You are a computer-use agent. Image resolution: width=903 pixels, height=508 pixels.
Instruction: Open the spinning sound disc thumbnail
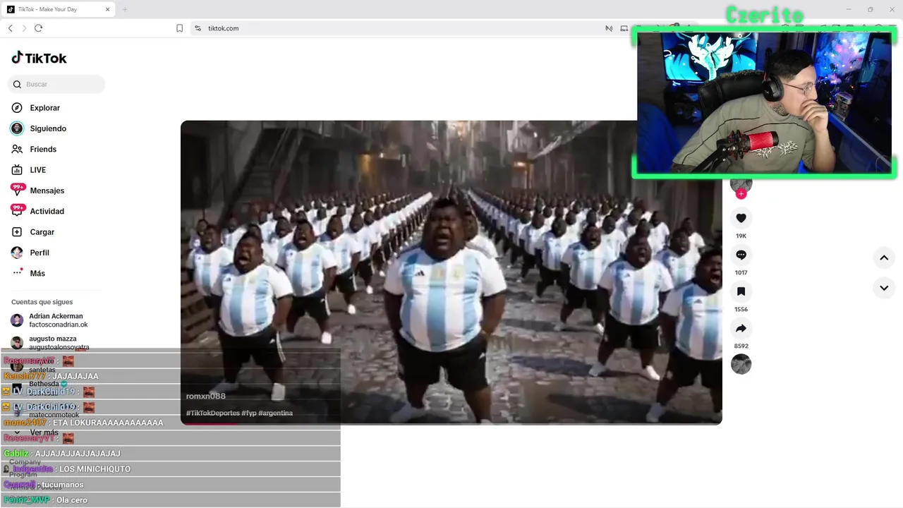click(741, 364)
